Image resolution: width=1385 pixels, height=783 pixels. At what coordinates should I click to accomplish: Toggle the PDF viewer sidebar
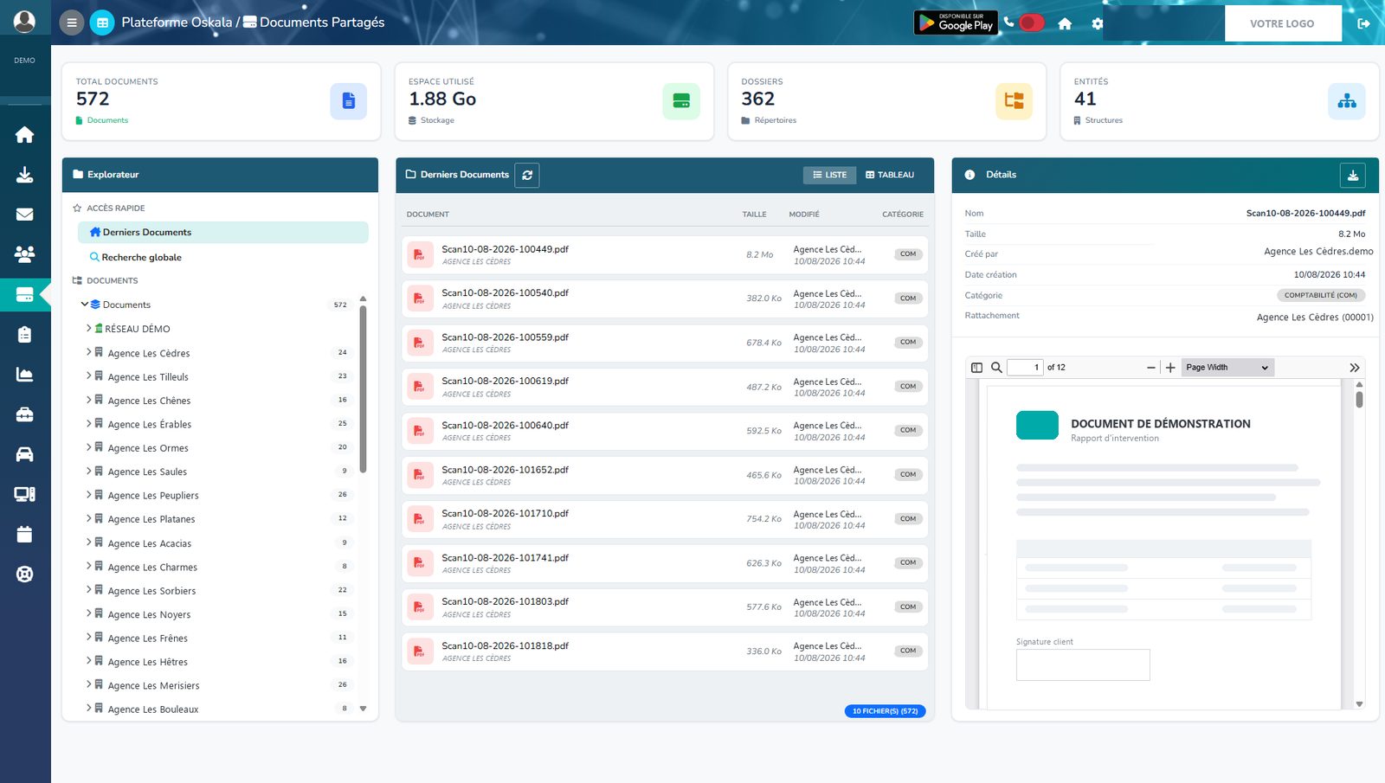[x=977, y=368]
